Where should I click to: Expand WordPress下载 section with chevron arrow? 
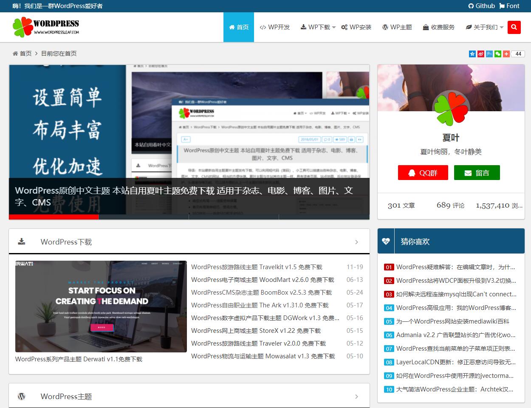coord(356,242)
